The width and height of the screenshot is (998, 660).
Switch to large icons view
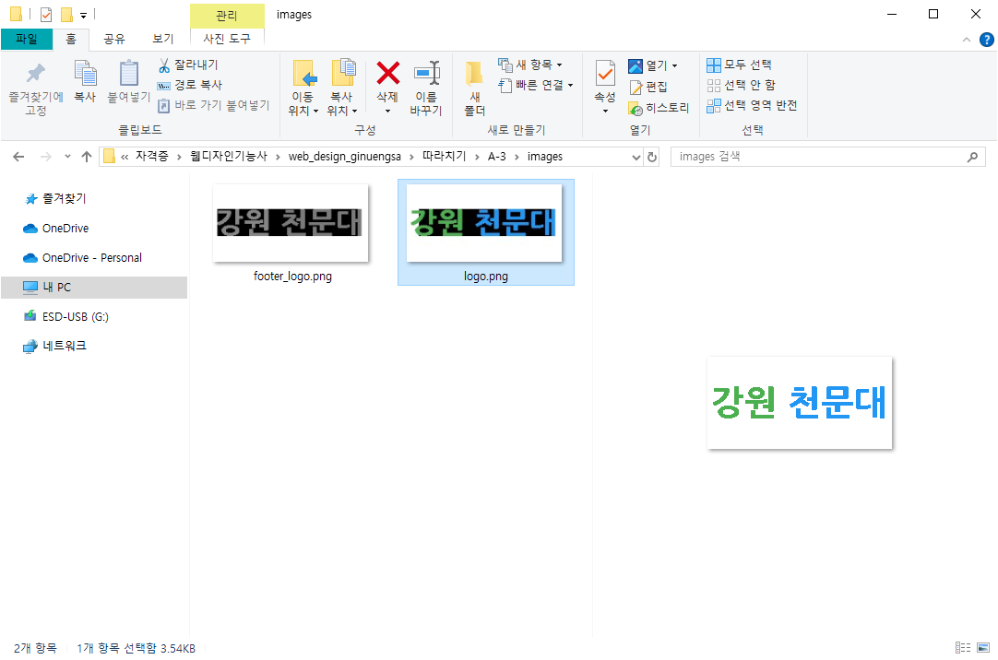click(983, 648)
